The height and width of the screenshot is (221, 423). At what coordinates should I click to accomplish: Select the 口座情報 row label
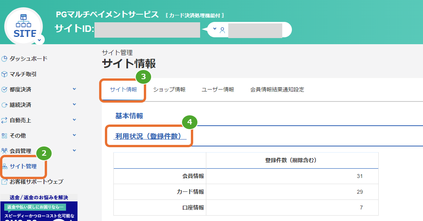193,208
